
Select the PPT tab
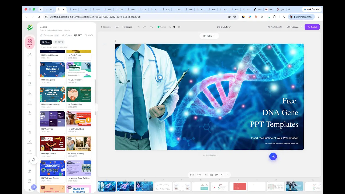coord(78,35)
